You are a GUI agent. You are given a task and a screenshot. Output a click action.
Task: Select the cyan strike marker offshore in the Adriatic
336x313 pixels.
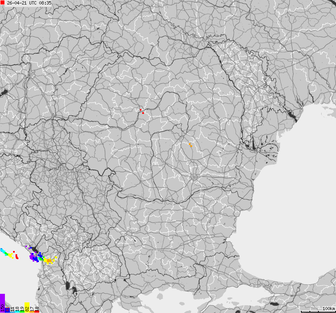click(x=2, y=250)
